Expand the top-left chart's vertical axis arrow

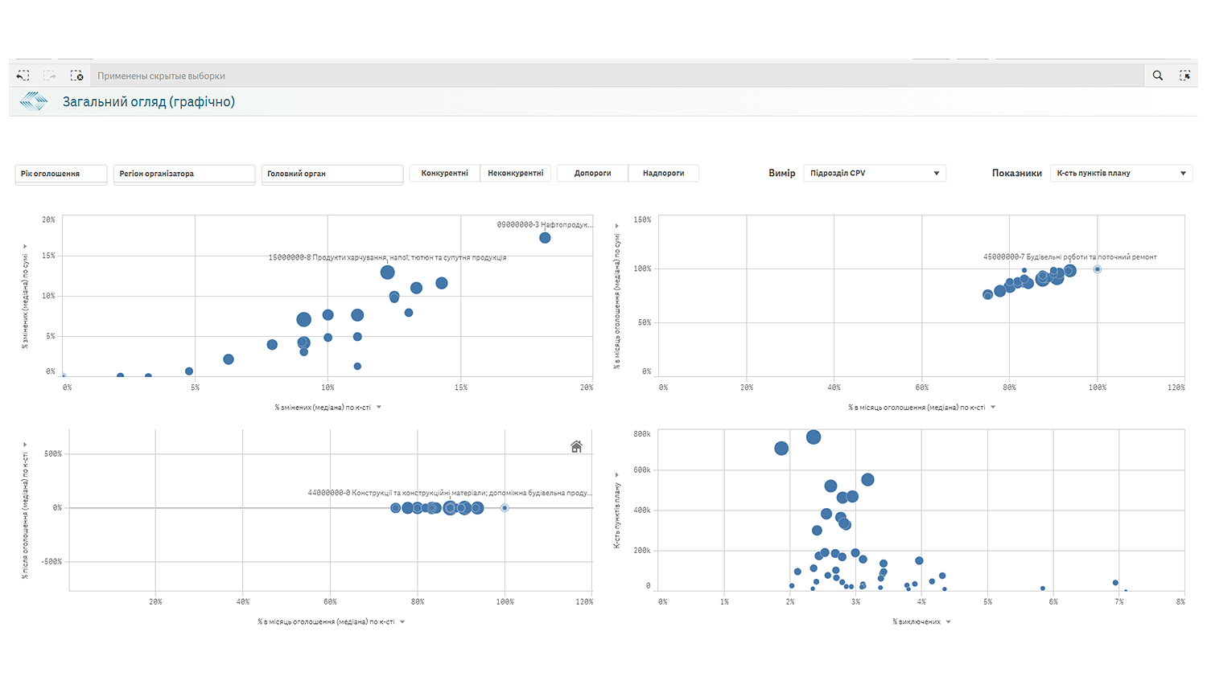(25, 247)
